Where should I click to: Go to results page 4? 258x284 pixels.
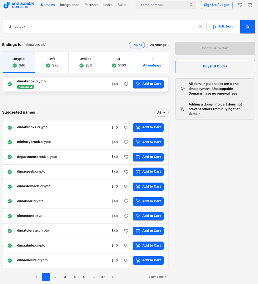(x=75, y=277)
